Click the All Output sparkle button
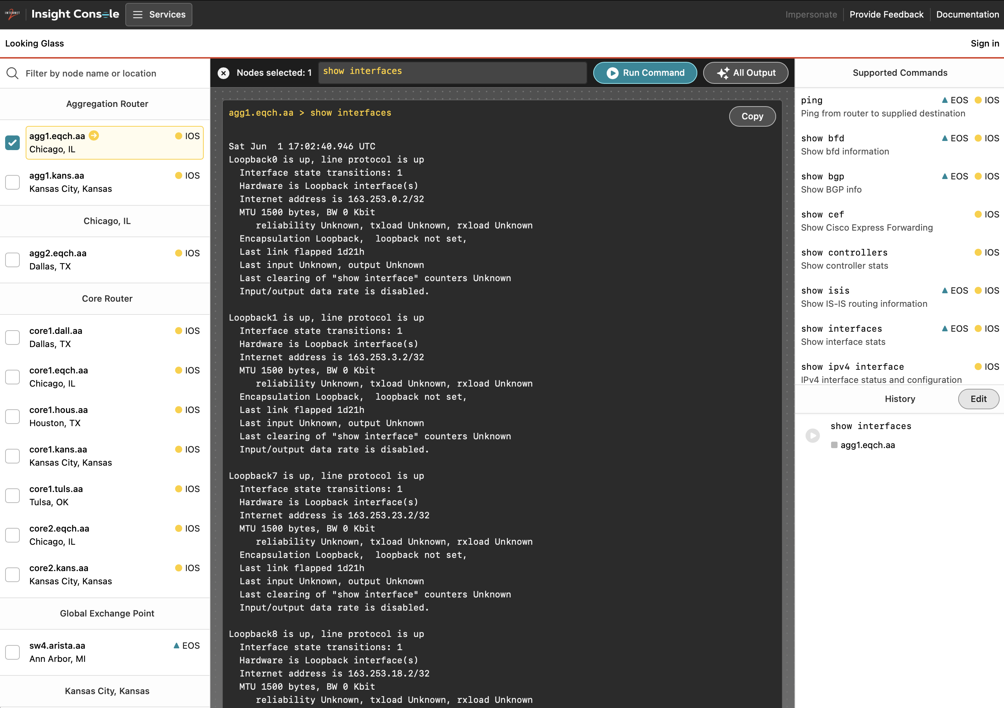The height and width of the screenshot is (708, 1004). coord(746,73)
